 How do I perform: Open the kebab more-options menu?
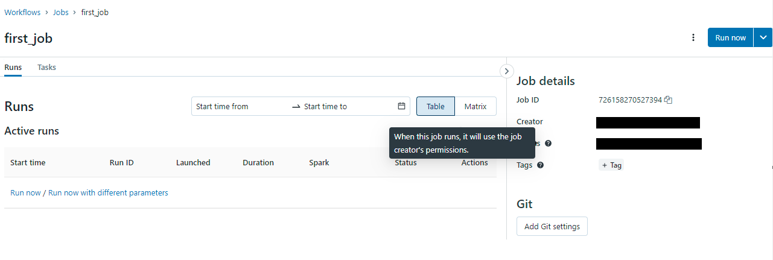point(693,37)
